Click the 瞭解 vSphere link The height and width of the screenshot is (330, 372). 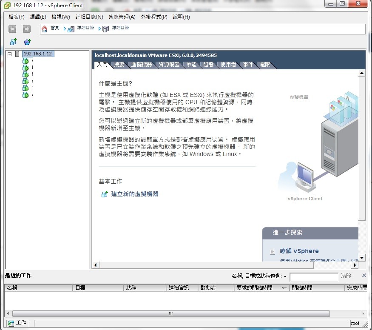pos(299,251)
